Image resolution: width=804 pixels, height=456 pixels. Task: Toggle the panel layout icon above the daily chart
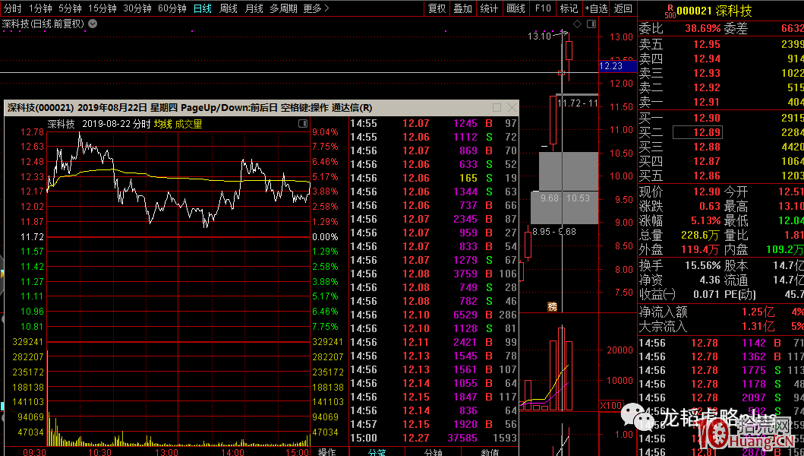tap(591, 24)
